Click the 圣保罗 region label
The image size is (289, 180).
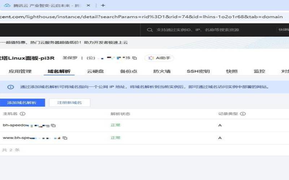pos(70,58)
